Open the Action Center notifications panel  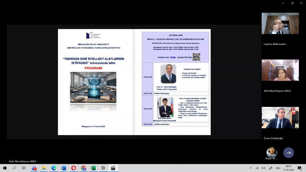click(x=300, y=168)
